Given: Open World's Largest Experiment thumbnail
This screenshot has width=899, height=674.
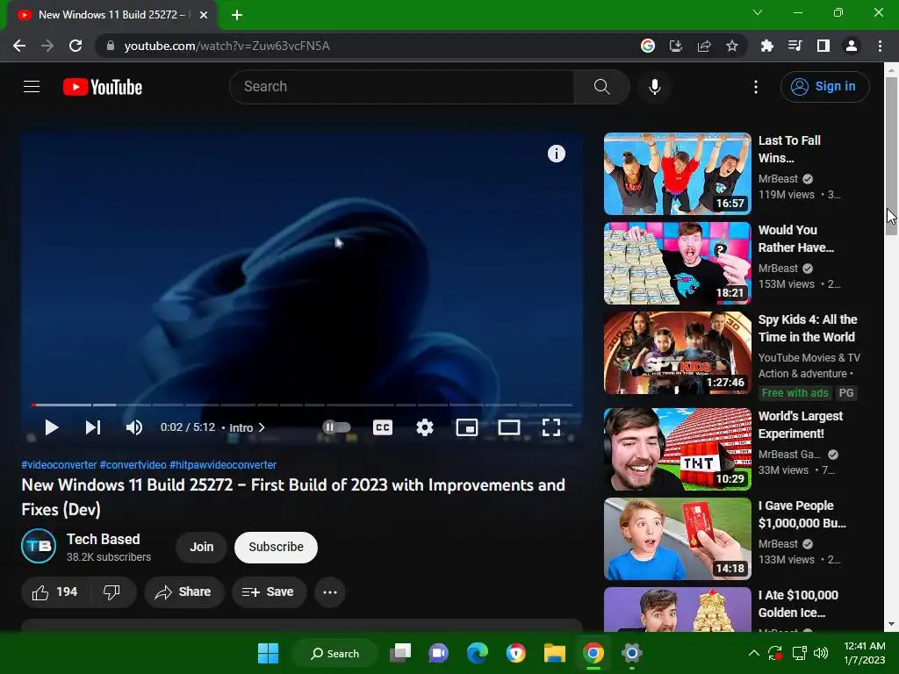Looking at the screenshot, I should coord(677,449).
